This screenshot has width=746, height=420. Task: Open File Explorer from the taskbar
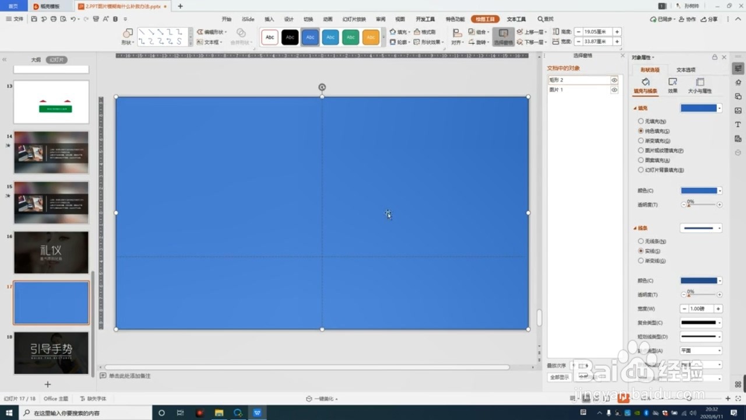[x=219, y=413]
